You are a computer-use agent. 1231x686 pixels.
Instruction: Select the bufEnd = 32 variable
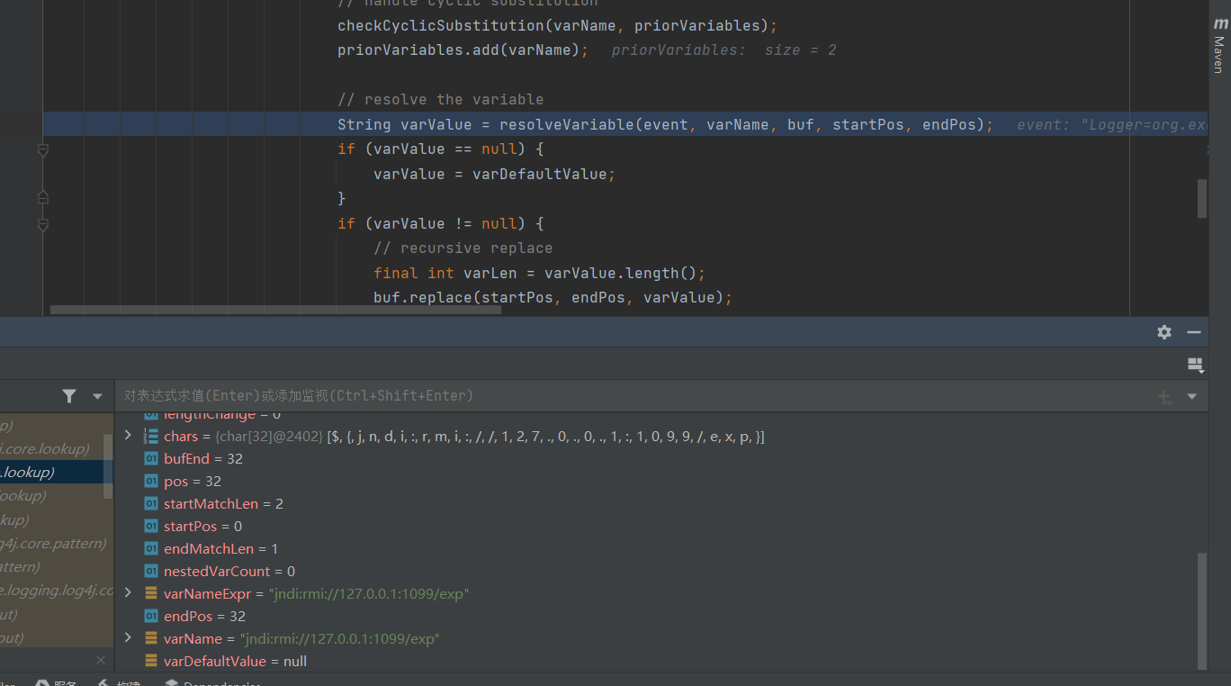[203, 458]
